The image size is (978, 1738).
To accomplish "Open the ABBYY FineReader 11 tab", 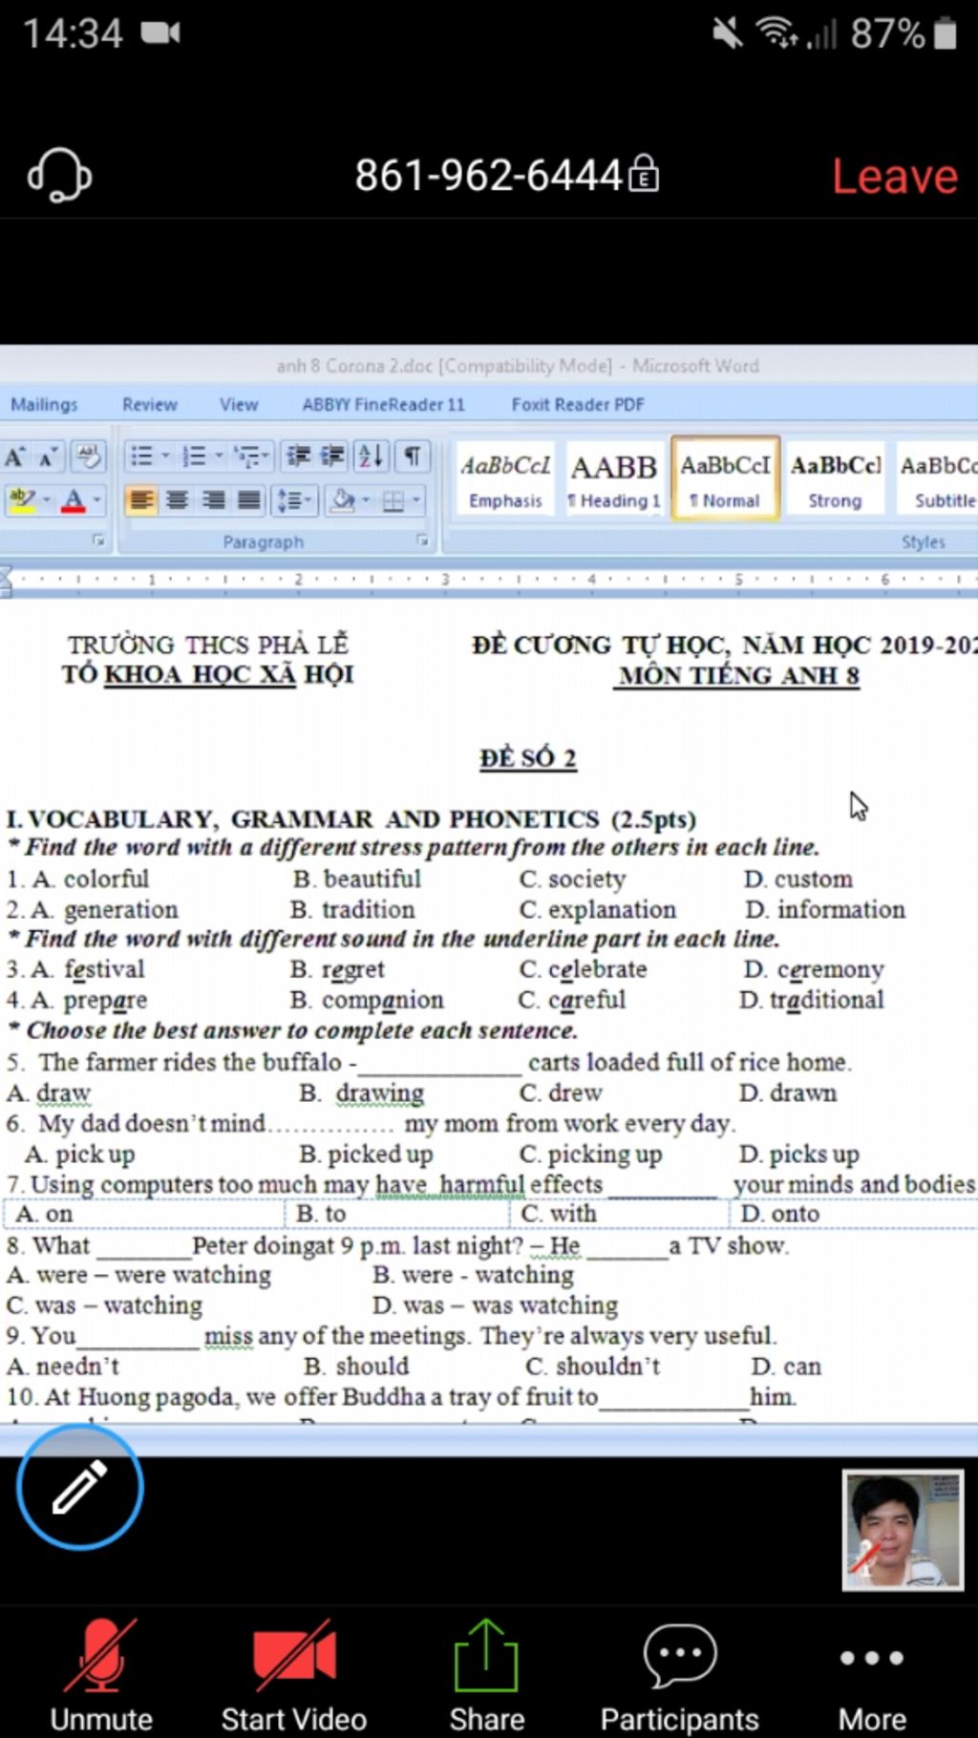I will [x=384, y=404].
